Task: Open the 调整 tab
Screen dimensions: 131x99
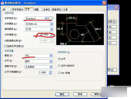Action: pyautogui.click(x=38, y=9)
